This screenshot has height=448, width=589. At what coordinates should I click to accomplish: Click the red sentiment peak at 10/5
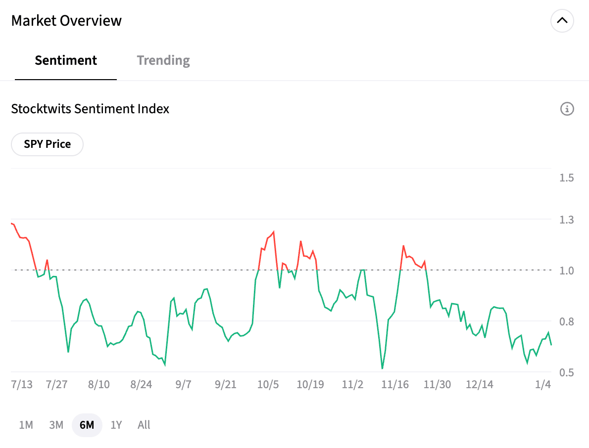pyautogui.click(x=274, y=232)
